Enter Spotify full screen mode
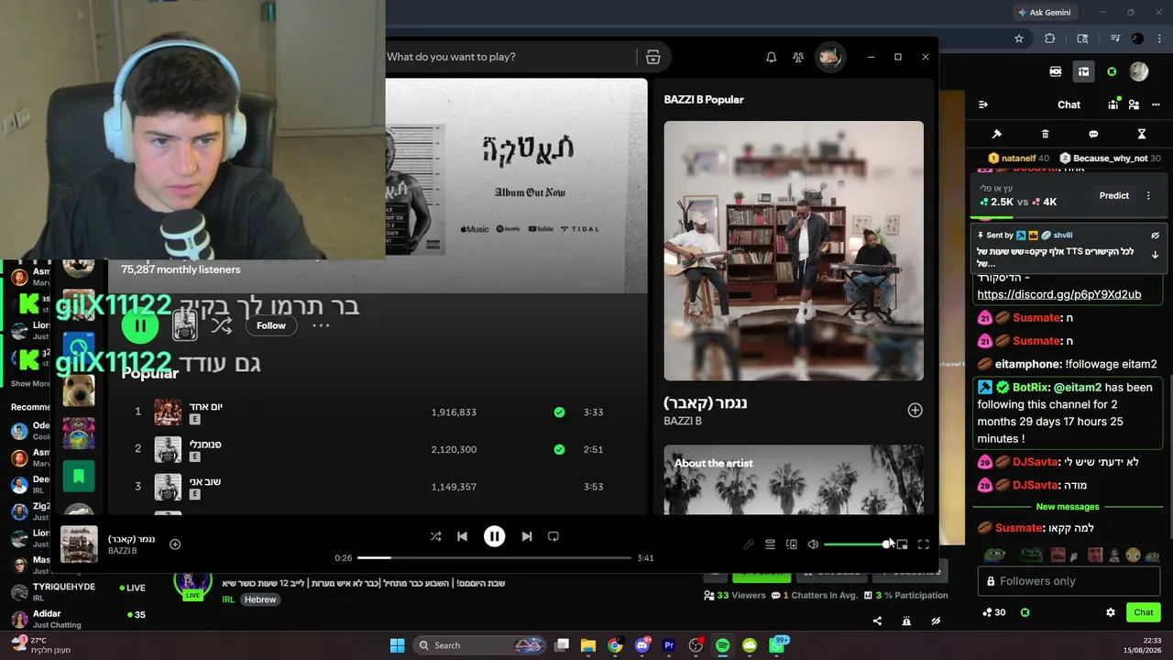 (924, 544)
